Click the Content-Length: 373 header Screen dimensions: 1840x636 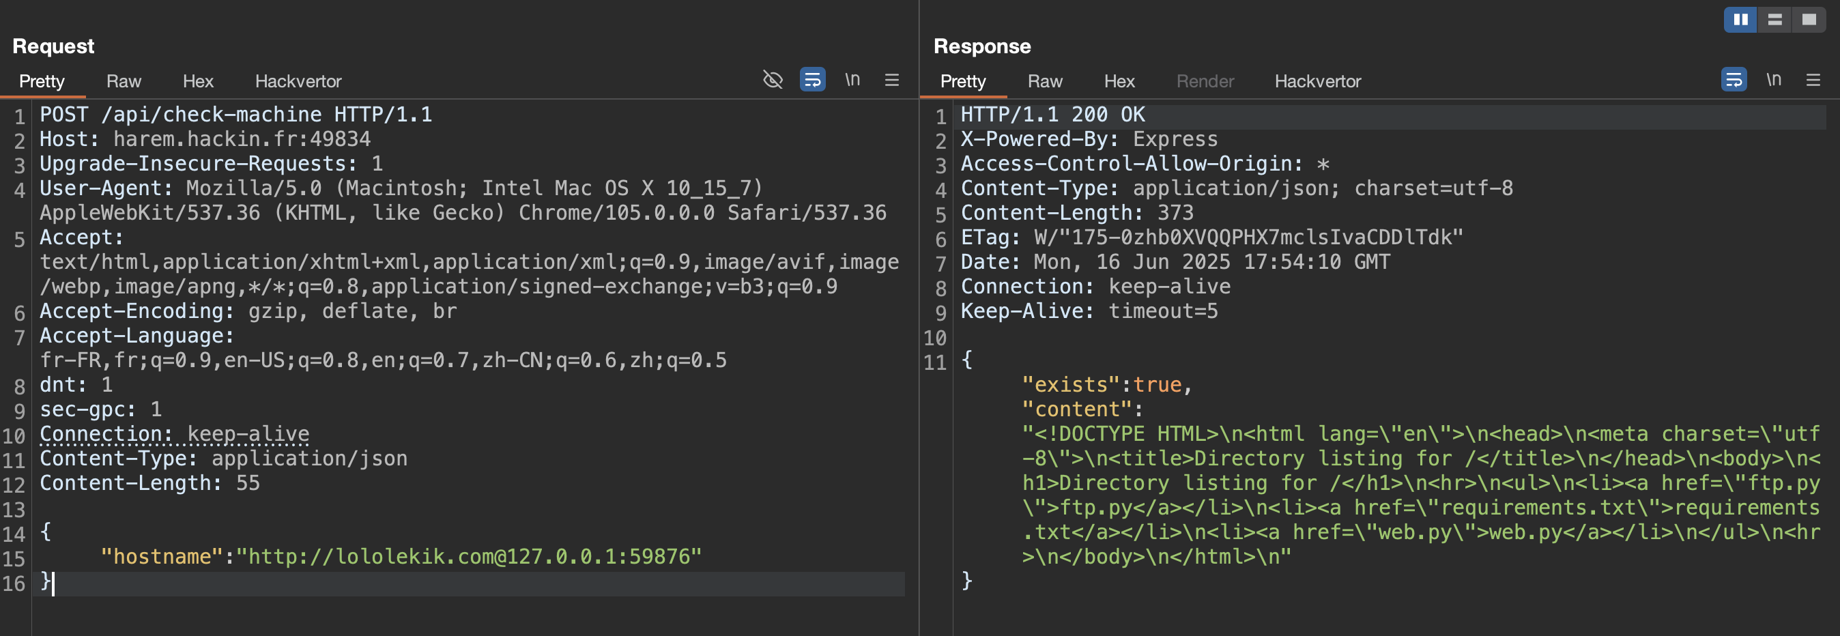point(1077,213)
